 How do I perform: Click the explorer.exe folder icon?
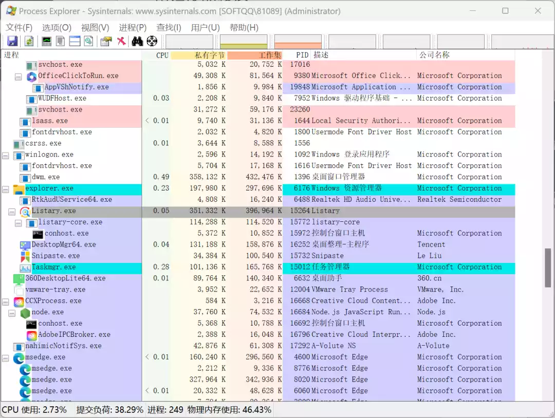click(18, 189)
